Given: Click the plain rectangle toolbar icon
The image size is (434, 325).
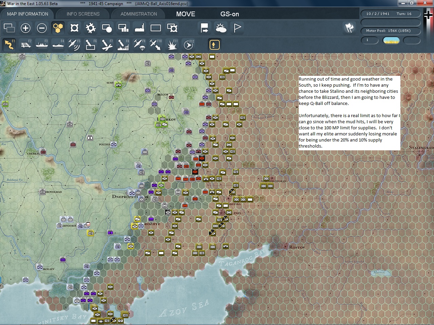Looking at the screenshot, I should tap(156, 28).
